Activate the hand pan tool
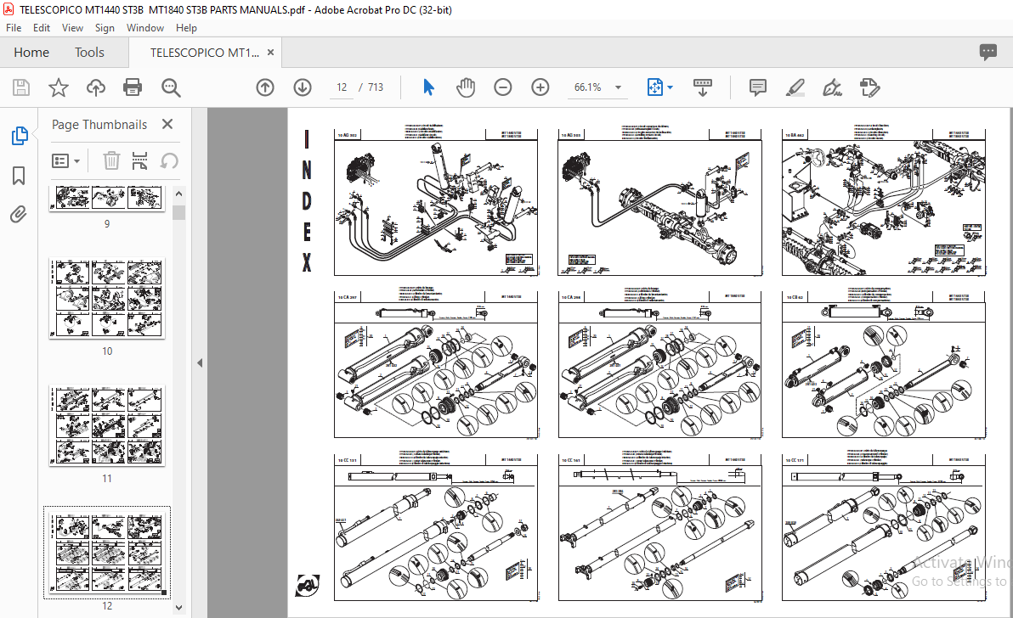Image resolution: width=1013 pixels, height=618 pixels. click(465, 87)
